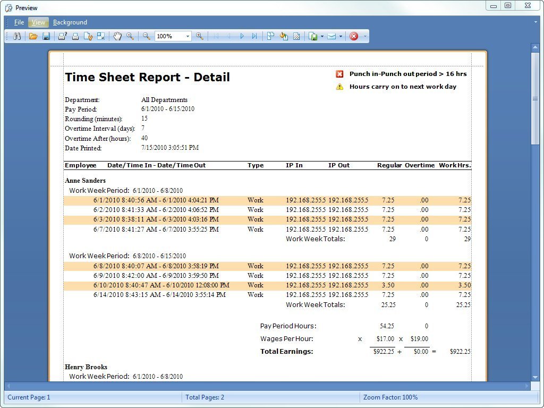The width and height of the screenshot is (544, 408).
Task: Go to the next page
Action: click(x=242, y=36)
